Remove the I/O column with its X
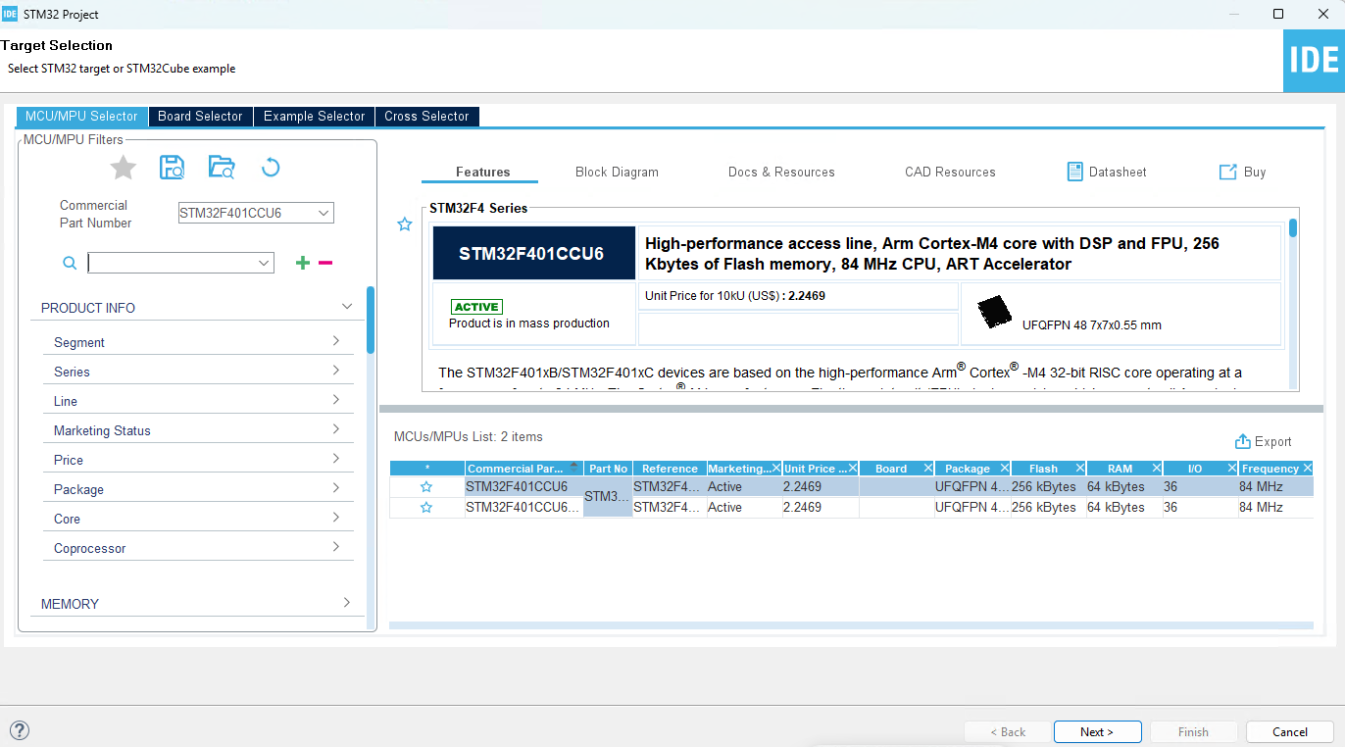Viewport: 1345px width, 747px height. [x=1232, y=469]
